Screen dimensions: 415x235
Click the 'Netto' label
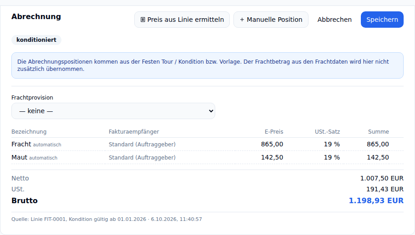click(x=20, y=178)
